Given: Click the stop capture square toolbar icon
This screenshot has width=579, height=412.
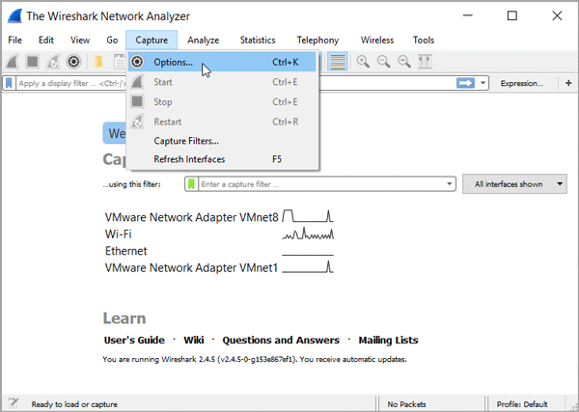Looking at the screenshot, I should (x=33, y=62).
